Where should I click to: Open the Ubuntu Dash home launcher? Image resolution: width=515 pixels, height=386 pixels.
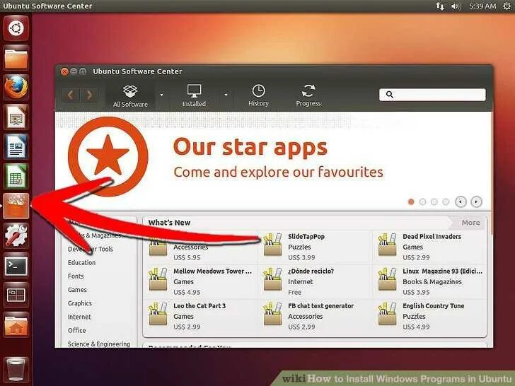tap(16, 28)
